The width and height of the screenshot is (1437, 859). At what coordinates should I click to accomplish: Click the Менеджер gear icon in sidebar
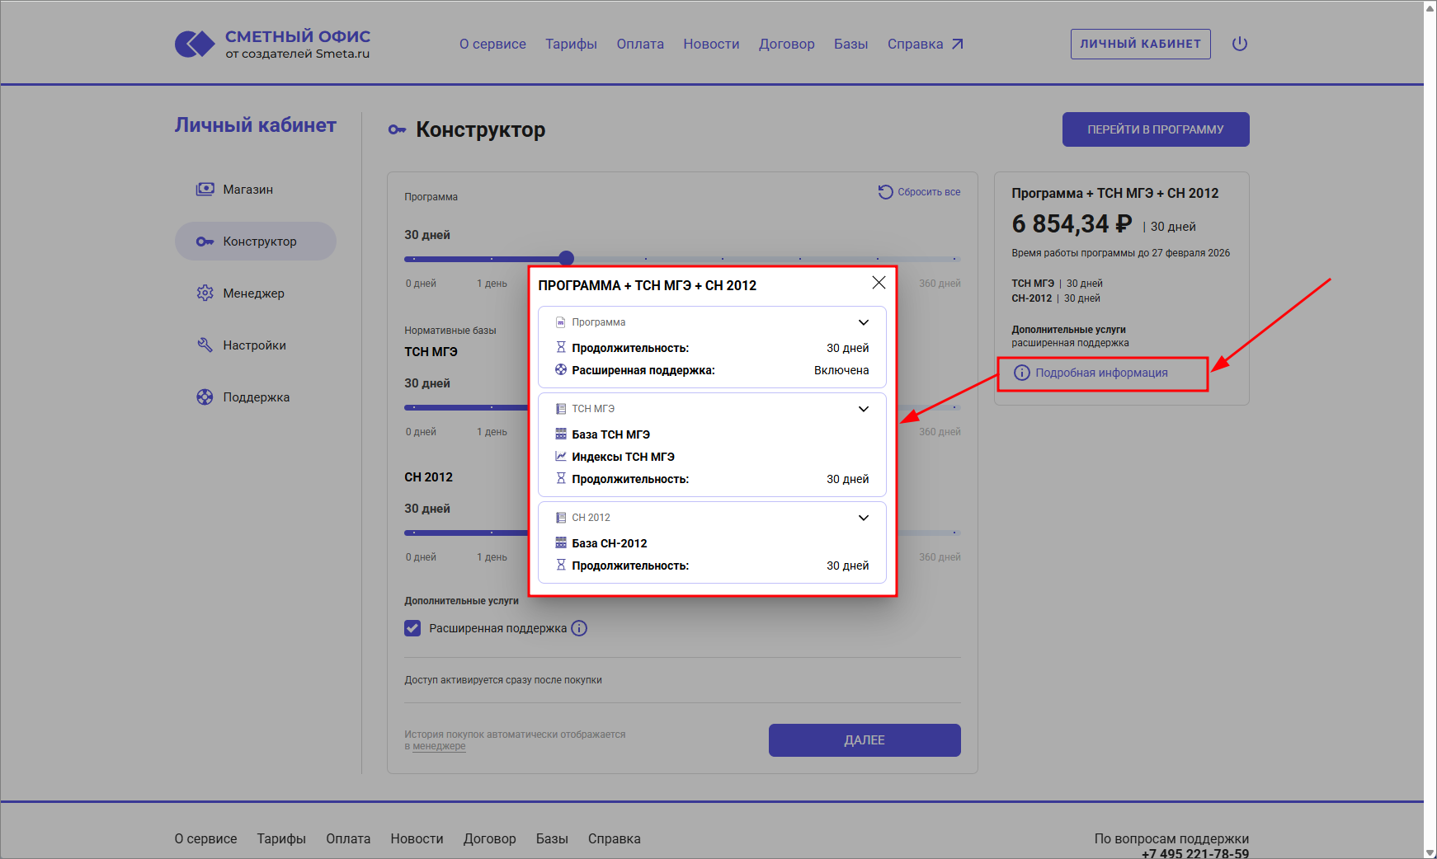(x=205, y=293)
